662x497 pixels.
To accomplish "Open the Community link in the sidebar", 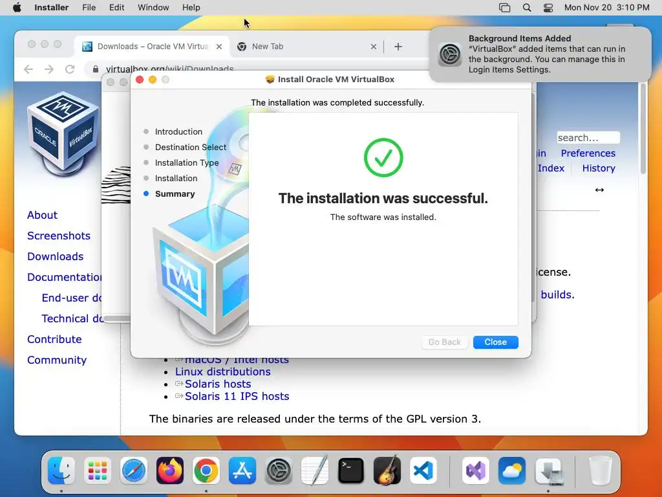I will tap(57, 360).
